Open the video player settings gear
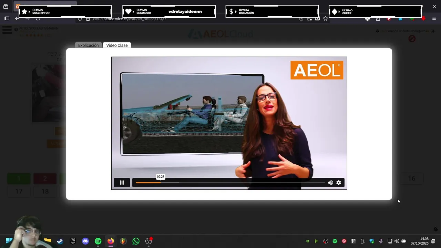The width and height of the screenshot is (441, 248). pos(339,183)
